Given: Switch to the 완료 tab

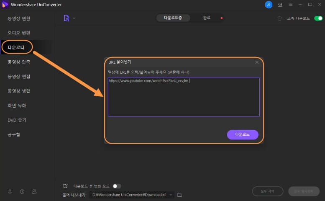Looking at the screenshot, I should click(x=207, y=18).
